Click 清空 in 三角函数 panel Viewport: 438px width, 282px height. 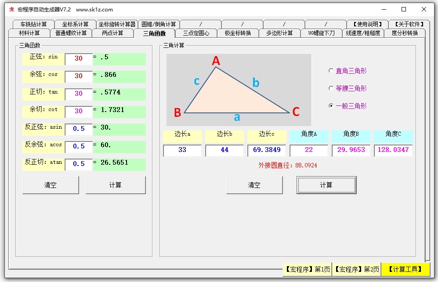pyautogui.click(x=51, y=185)
